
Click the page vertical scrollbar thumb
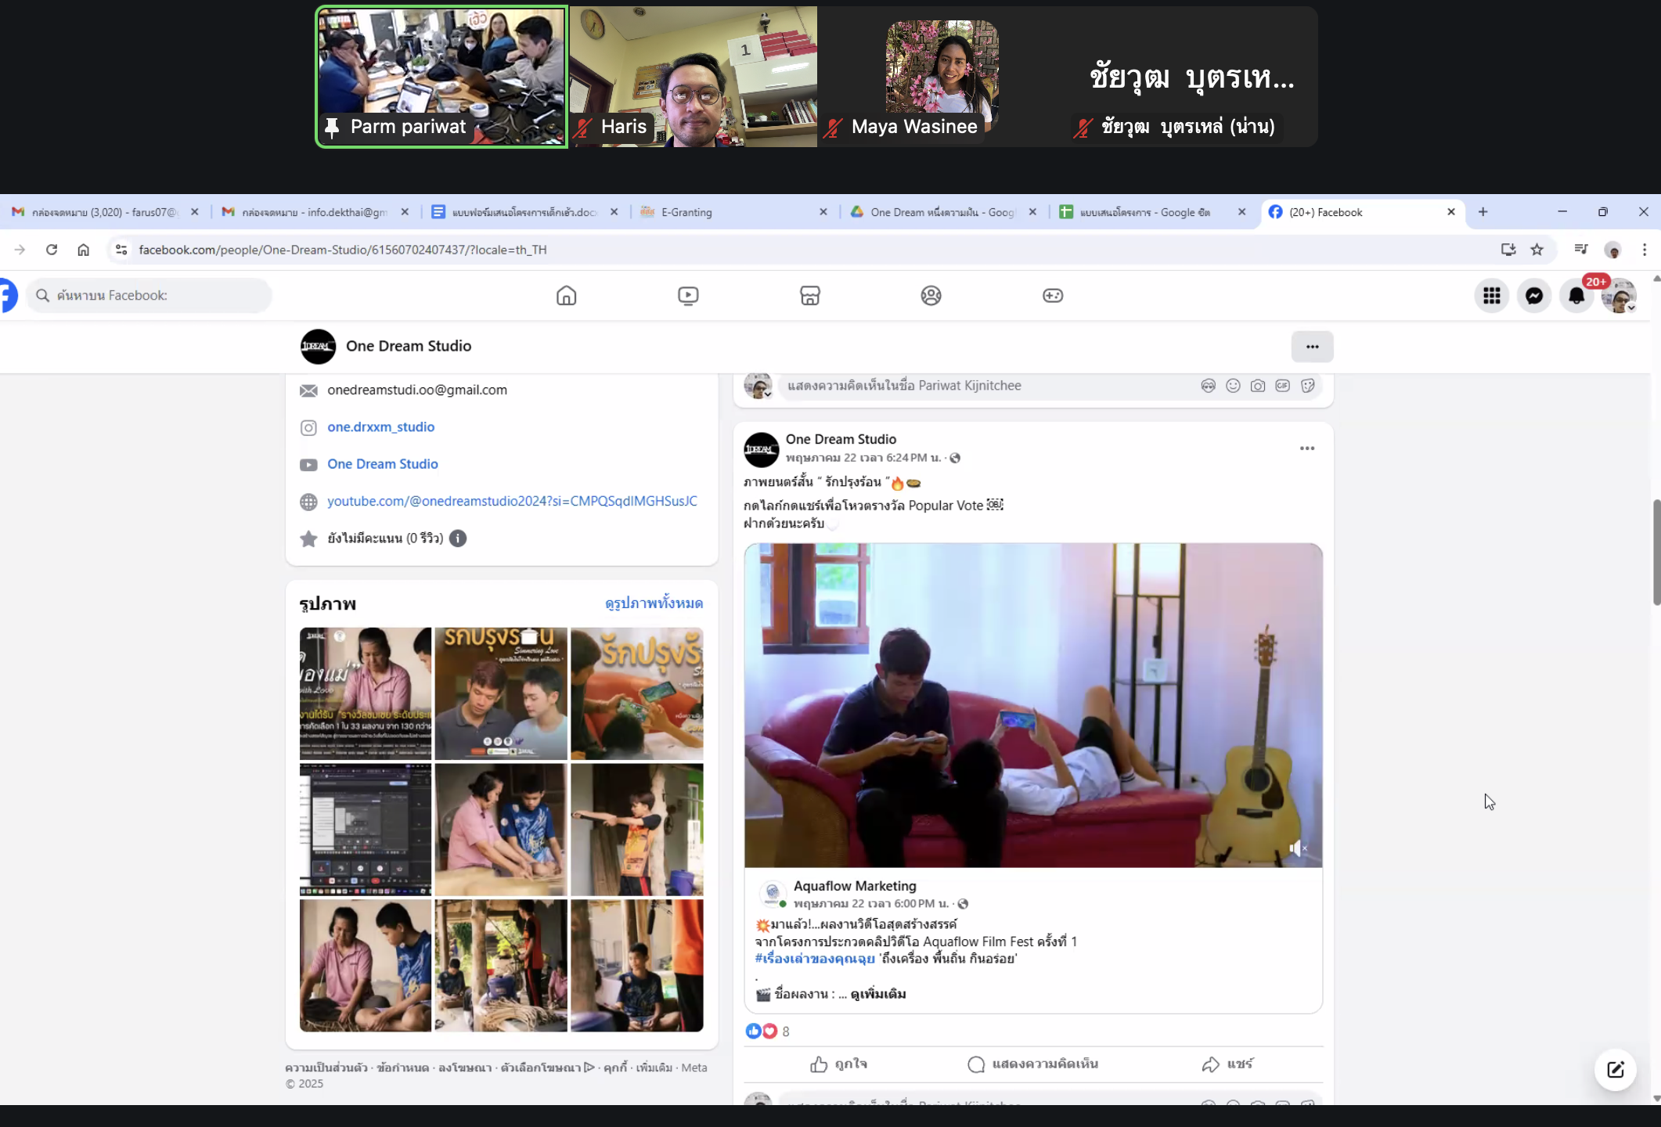pos(1656,552)
